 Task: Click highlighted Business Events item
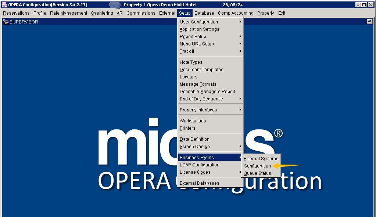point(211,157)
